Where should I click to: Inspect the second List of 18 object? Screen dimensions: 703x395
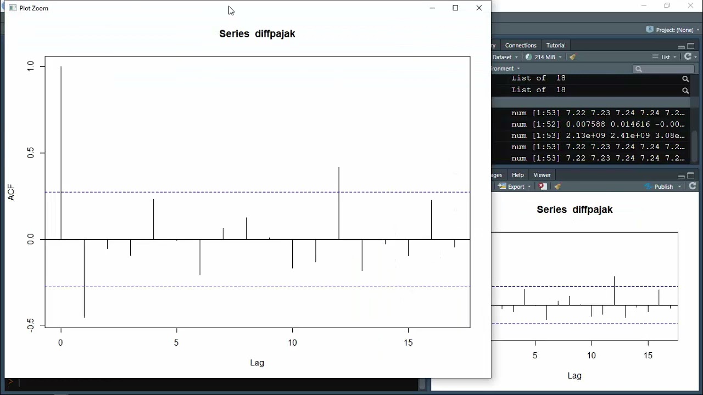click(x=685, y=91)
